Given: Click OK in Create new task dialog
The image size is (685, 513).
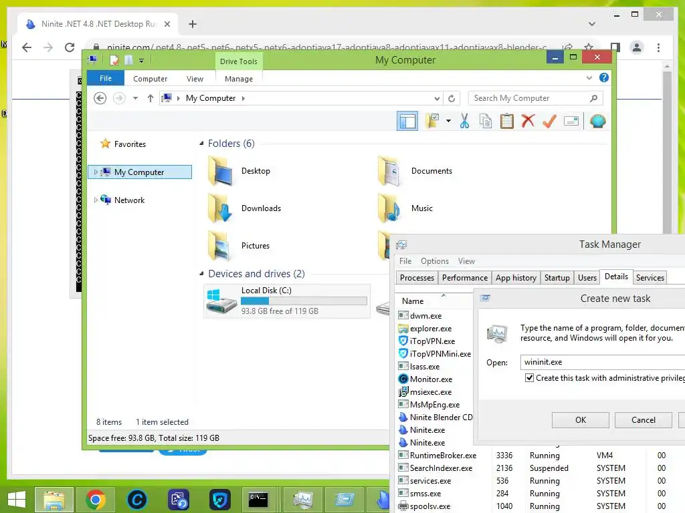Looking at the screenshot, I should [x=580, y=420].
